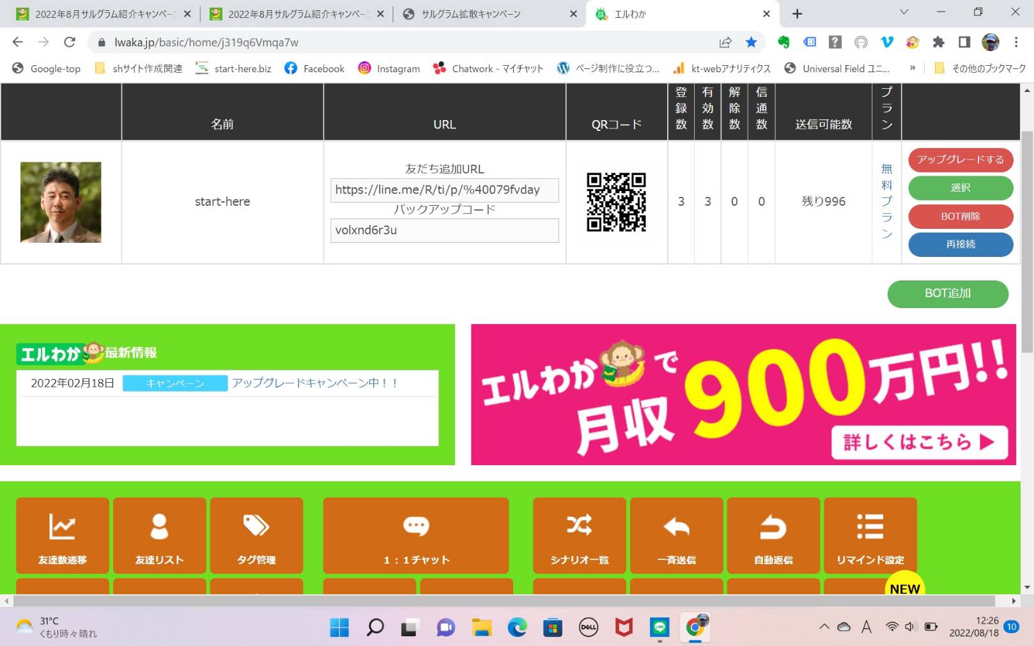This screenshot has width=1034, height=646.
Task: Click the green 選択 button
Action: (961, 188)
